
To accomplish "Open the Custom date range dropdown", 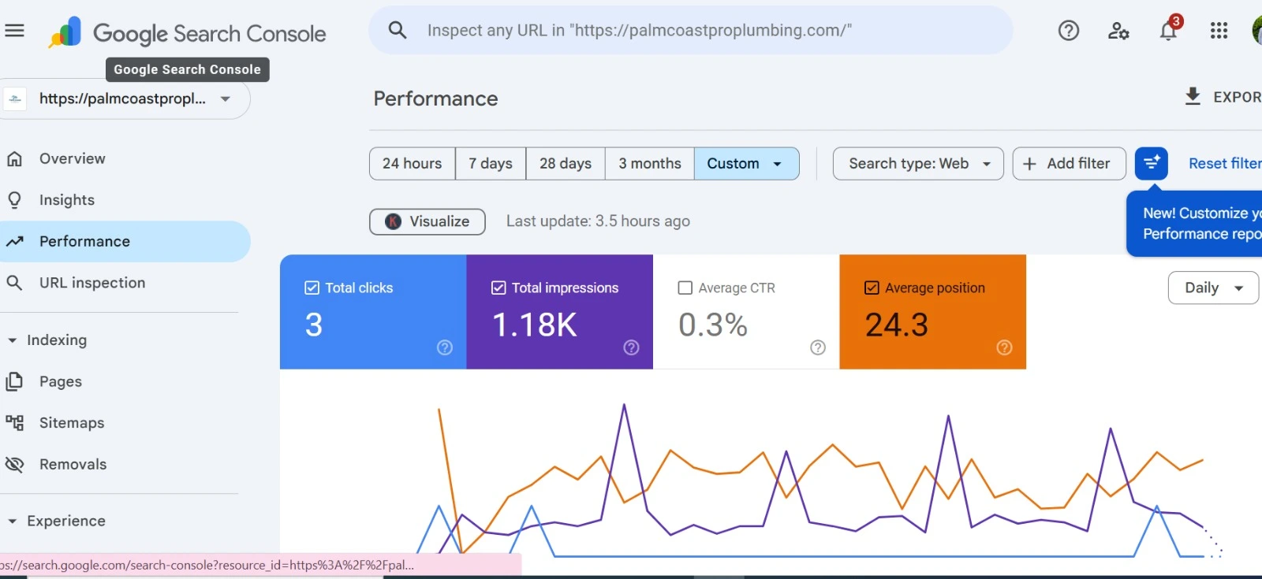I will click(x=746, y=163).
